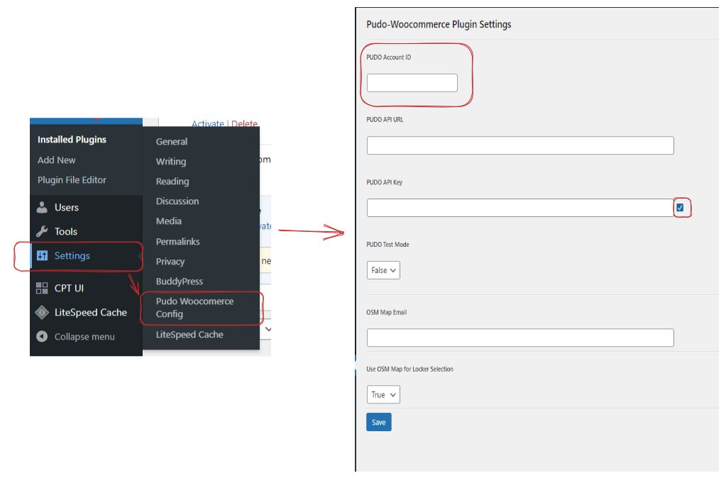This screenshot has width=726, height=478.
Task: Select LiteSpeed Cache in Settings submenu
Action: [x=189, y=335]
